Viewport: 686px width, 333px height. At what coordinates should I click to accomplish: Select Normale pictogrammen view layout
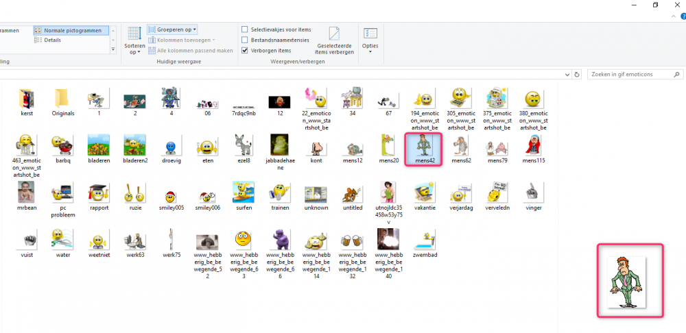click(x=69, y=30)
